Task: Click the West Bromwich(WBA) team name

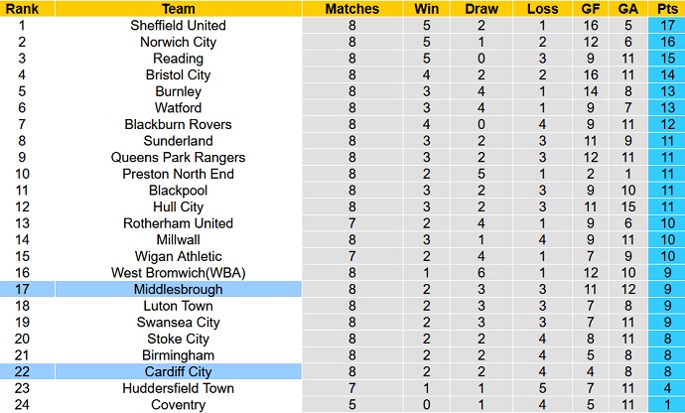Action: (x=178, y=273)
